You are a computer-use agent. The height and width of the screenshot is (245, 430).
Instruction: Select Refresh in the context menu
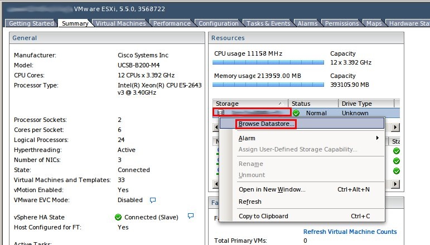coord(250,202)
